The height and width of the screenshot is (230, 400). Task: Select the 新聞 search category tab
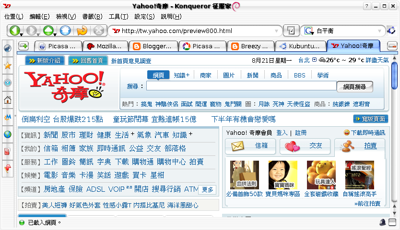coord(253,75)
